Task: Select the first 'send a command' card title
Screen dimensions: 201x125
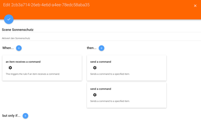Action: (x=100, y=62)
